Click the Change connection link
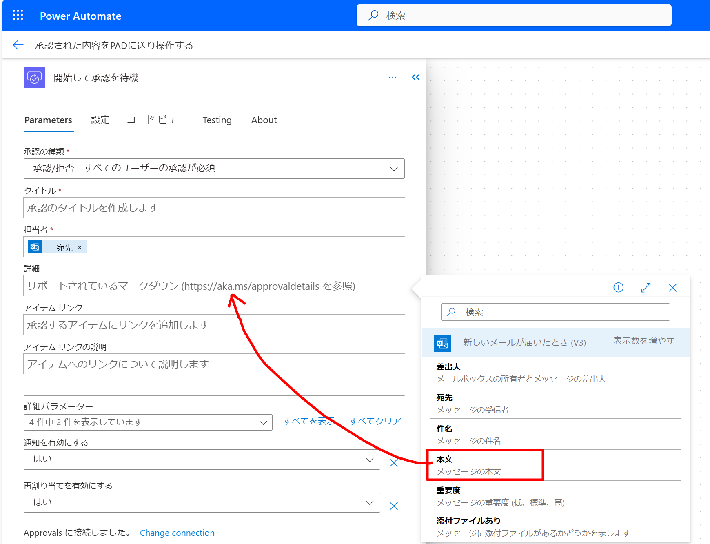Image resolution: width=710 pixels, height=544 pixels. click(x=177, y=533)
